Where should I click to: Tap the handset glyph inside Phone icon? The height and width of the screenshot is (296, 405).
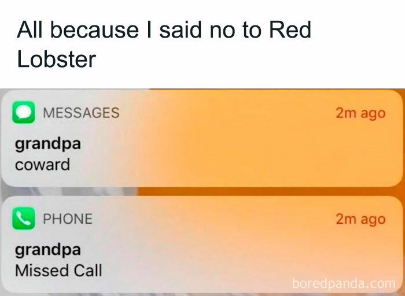click(x=24, y=219)
